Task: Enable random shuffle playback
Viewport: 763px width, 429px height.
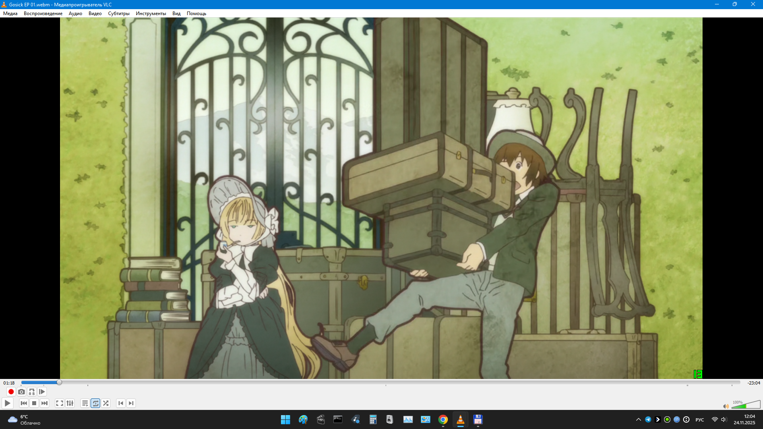Action: (x=106, y=404)
